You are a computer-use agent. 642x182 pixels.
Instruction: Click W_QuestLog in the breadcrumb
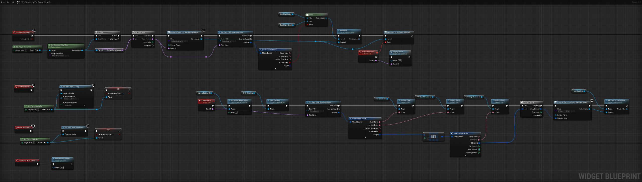click(x=28, y=2)
